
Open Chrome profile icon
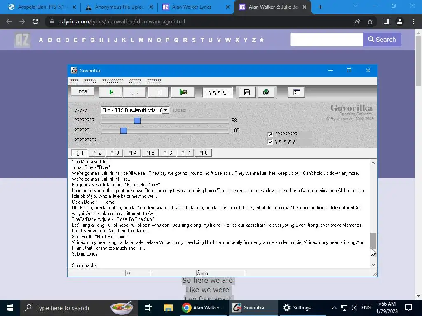tap(400, 21)
